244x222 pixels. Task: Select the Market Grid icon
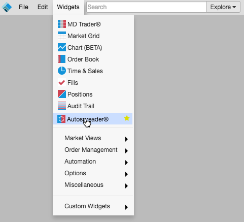[x=62, y=36]
